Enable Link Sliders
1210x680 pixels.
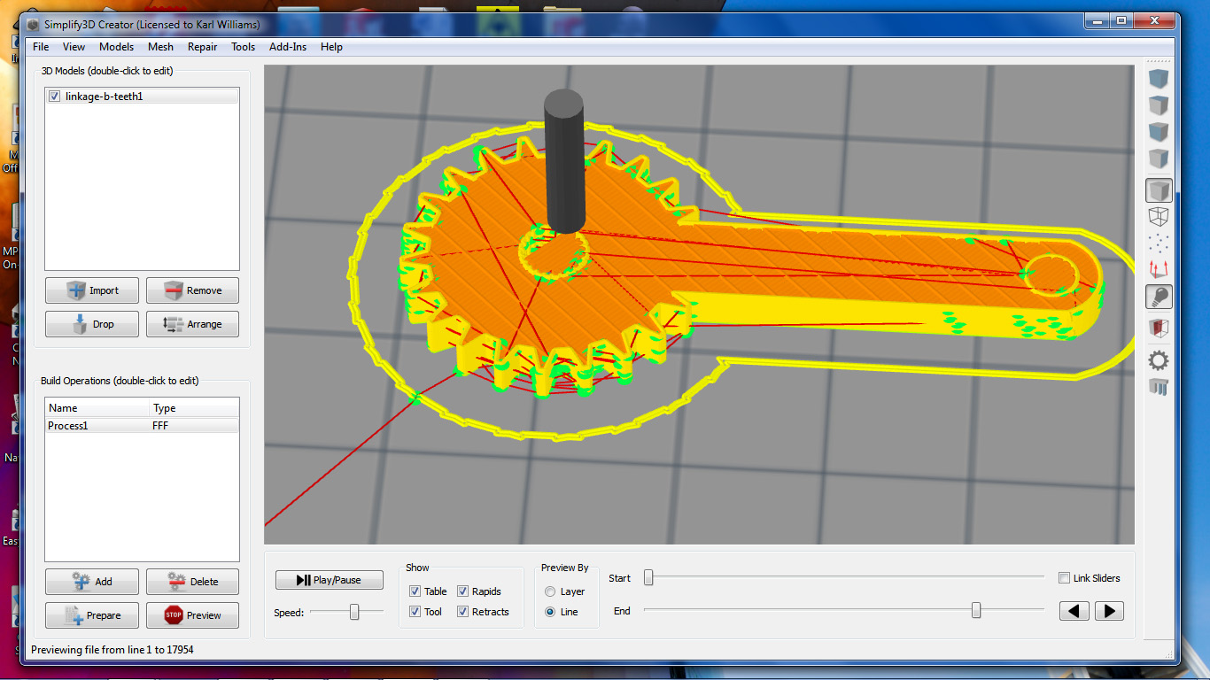point(1064,577)
